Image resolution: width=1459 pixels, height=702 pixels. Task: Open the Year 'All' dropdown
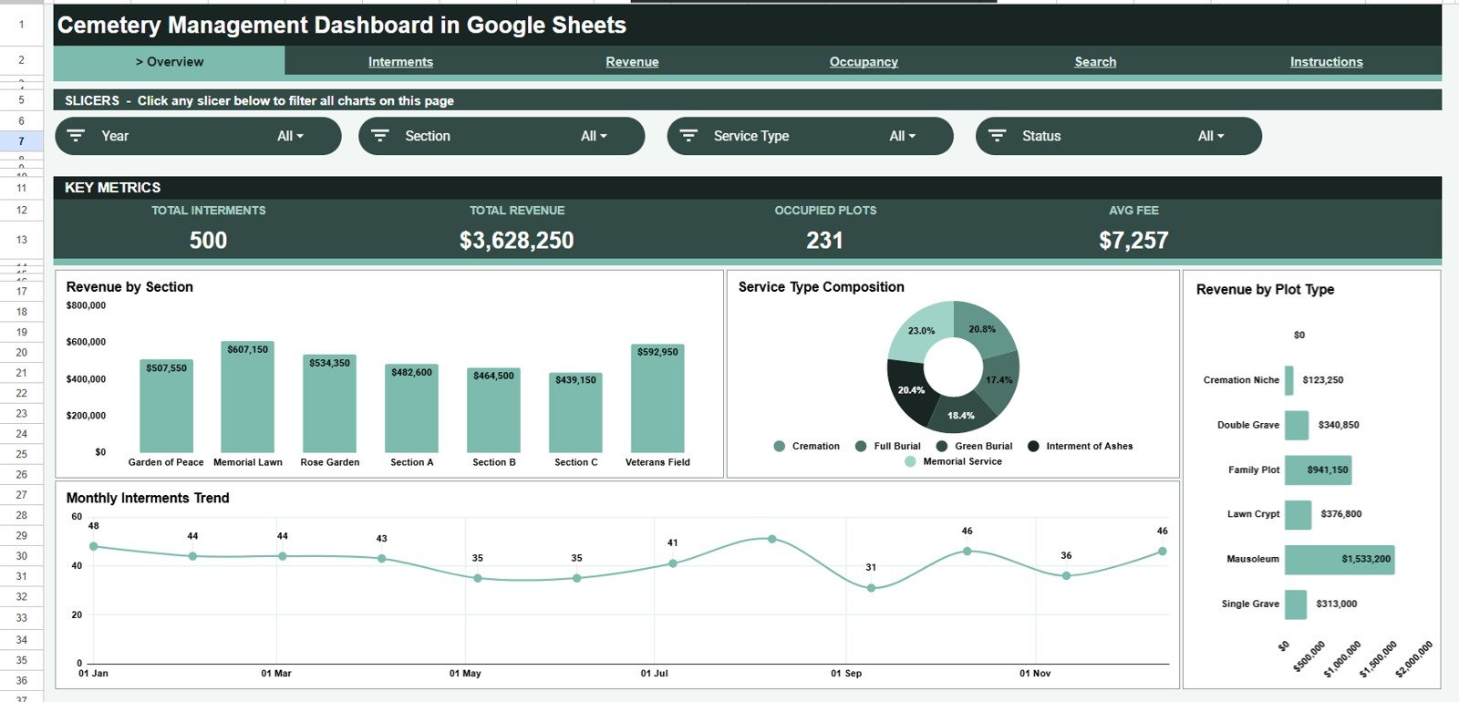(x=290, y=136)
